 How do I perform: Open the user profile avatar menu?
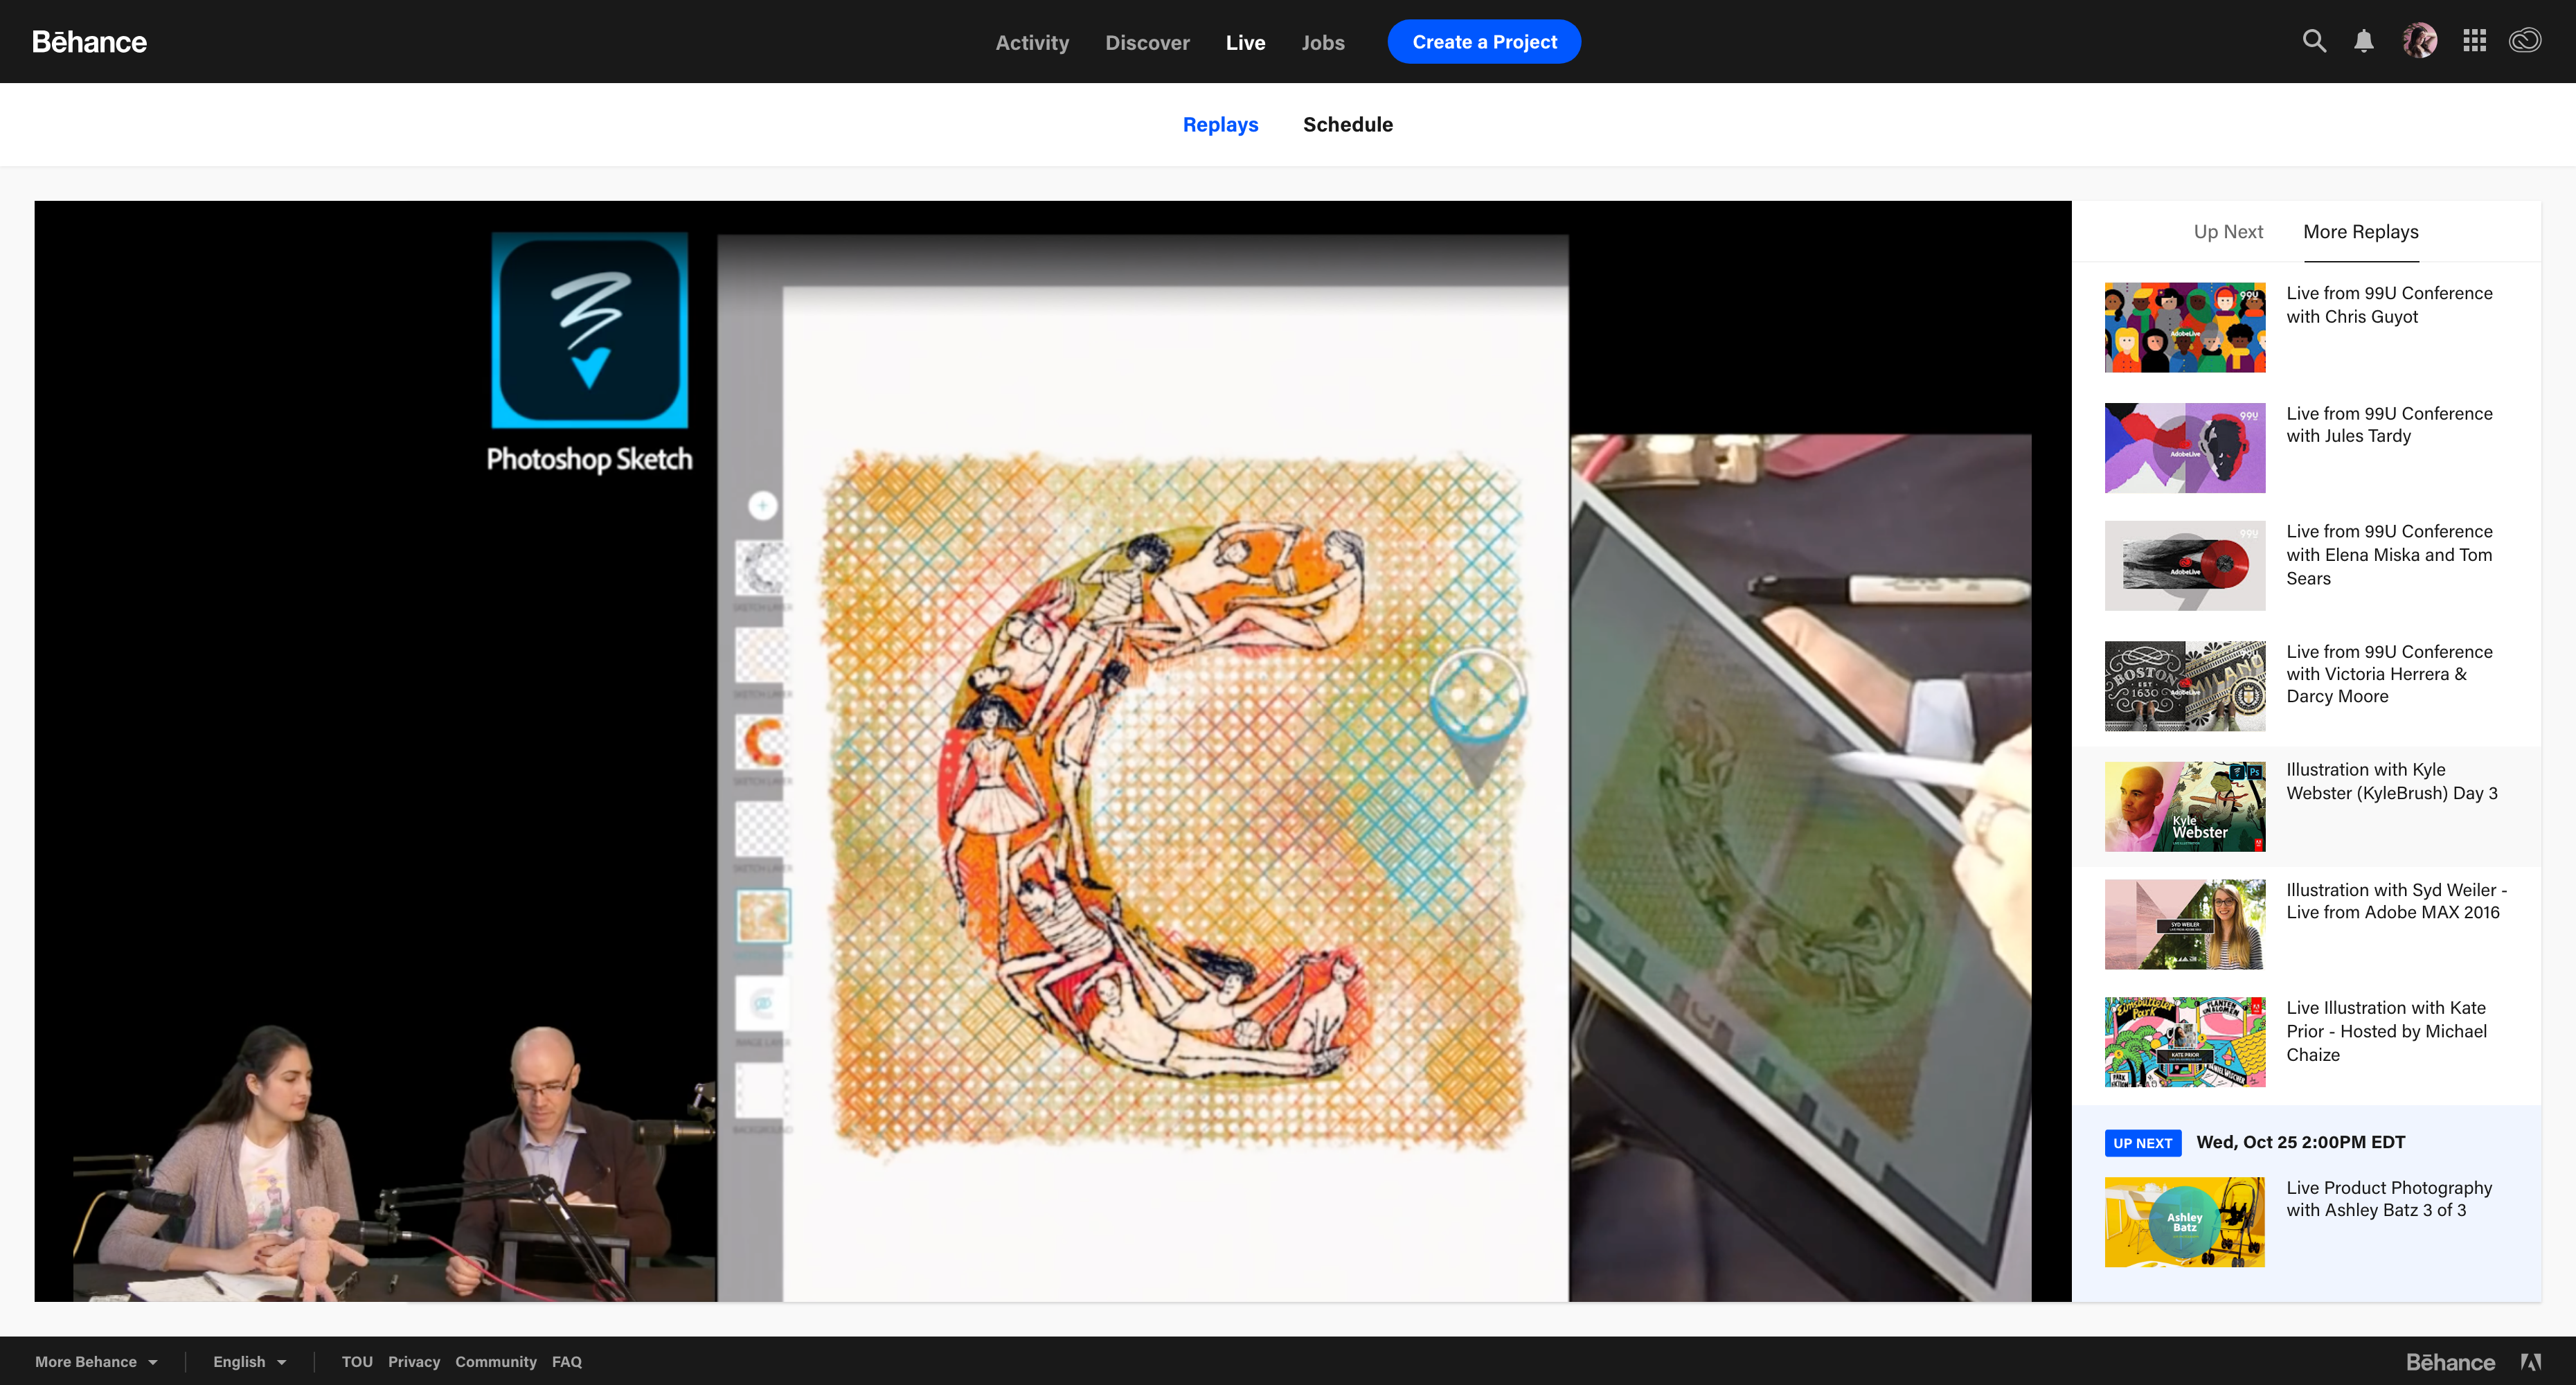click(x=2419, y=41)
